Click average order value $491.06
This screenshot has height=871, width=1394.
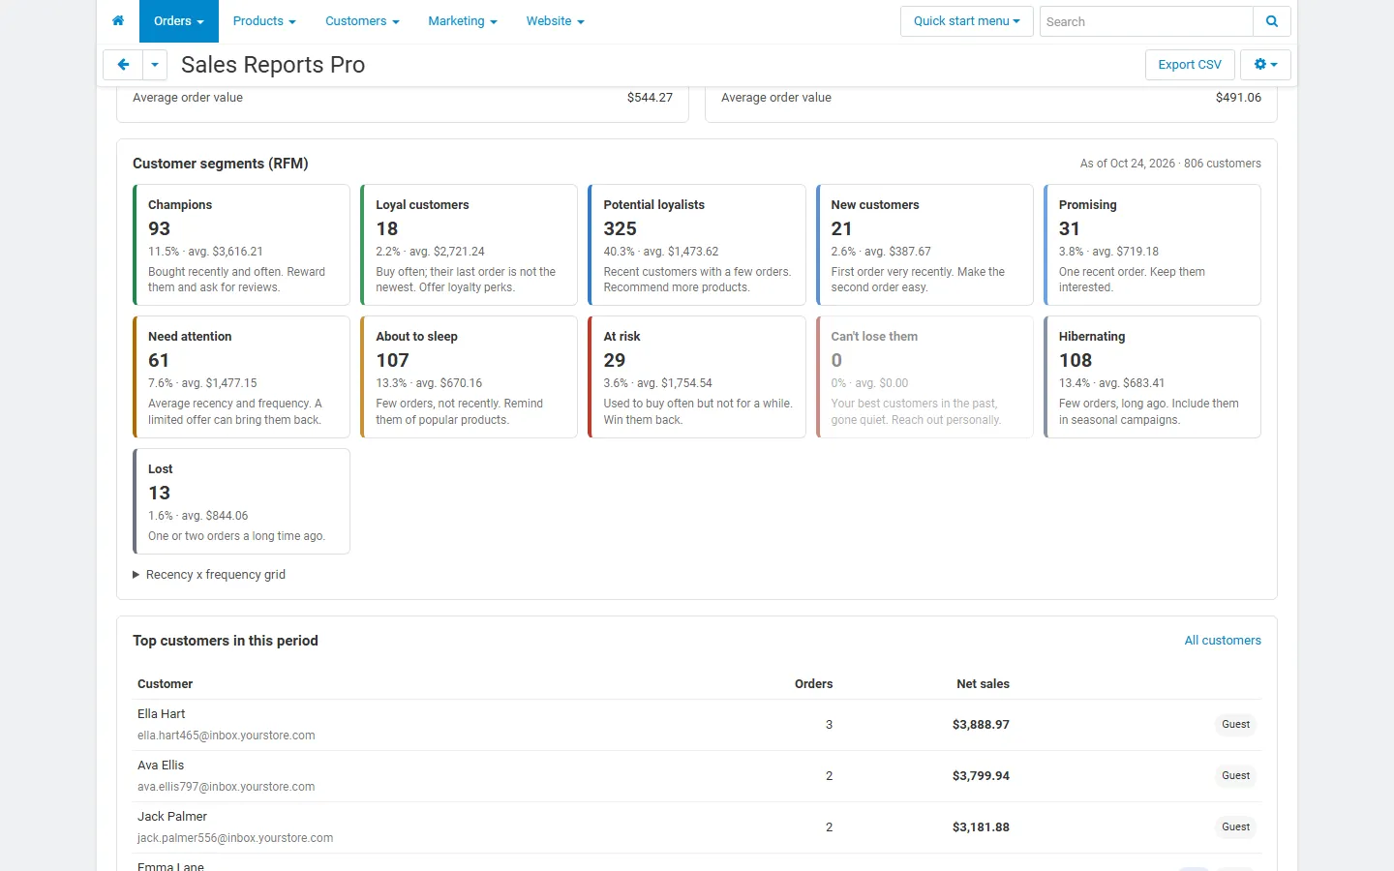1238,98
